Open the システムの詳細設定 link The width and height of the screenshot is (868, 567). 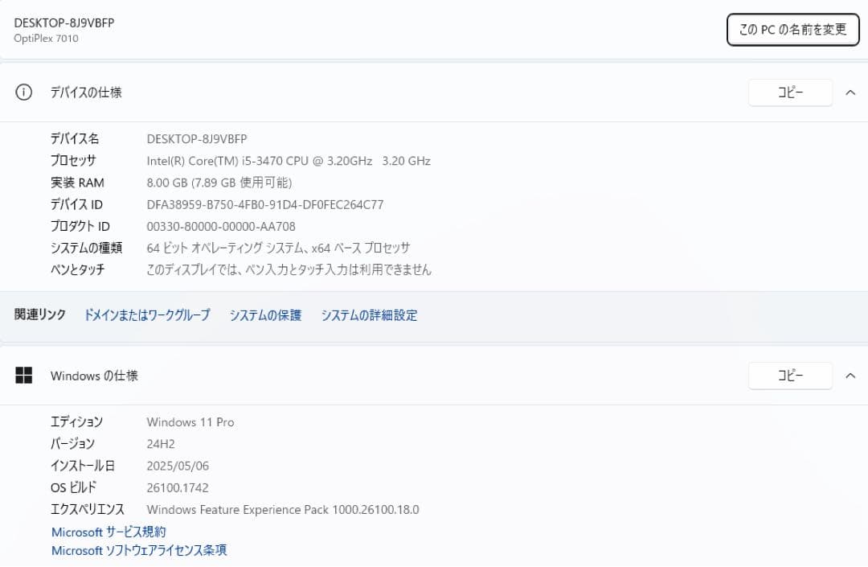(369, 315)
